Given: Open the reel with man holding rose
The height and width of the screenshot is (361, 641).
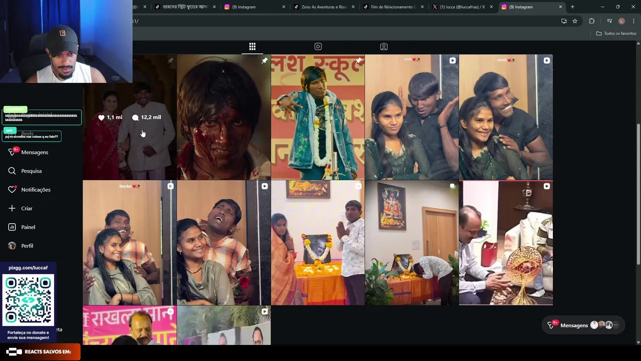Looking at the screenshot, I should click(224, 243).
